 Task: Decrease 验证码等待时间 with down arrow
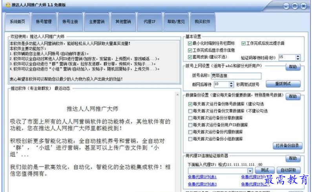click(x=298, y=59)
